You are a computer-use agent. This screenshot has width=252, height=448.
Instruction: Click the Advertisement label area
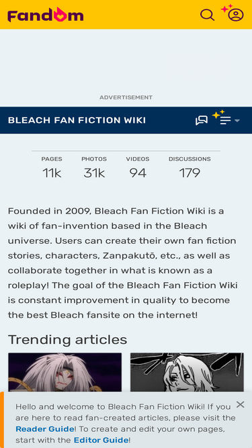[126, 97]
